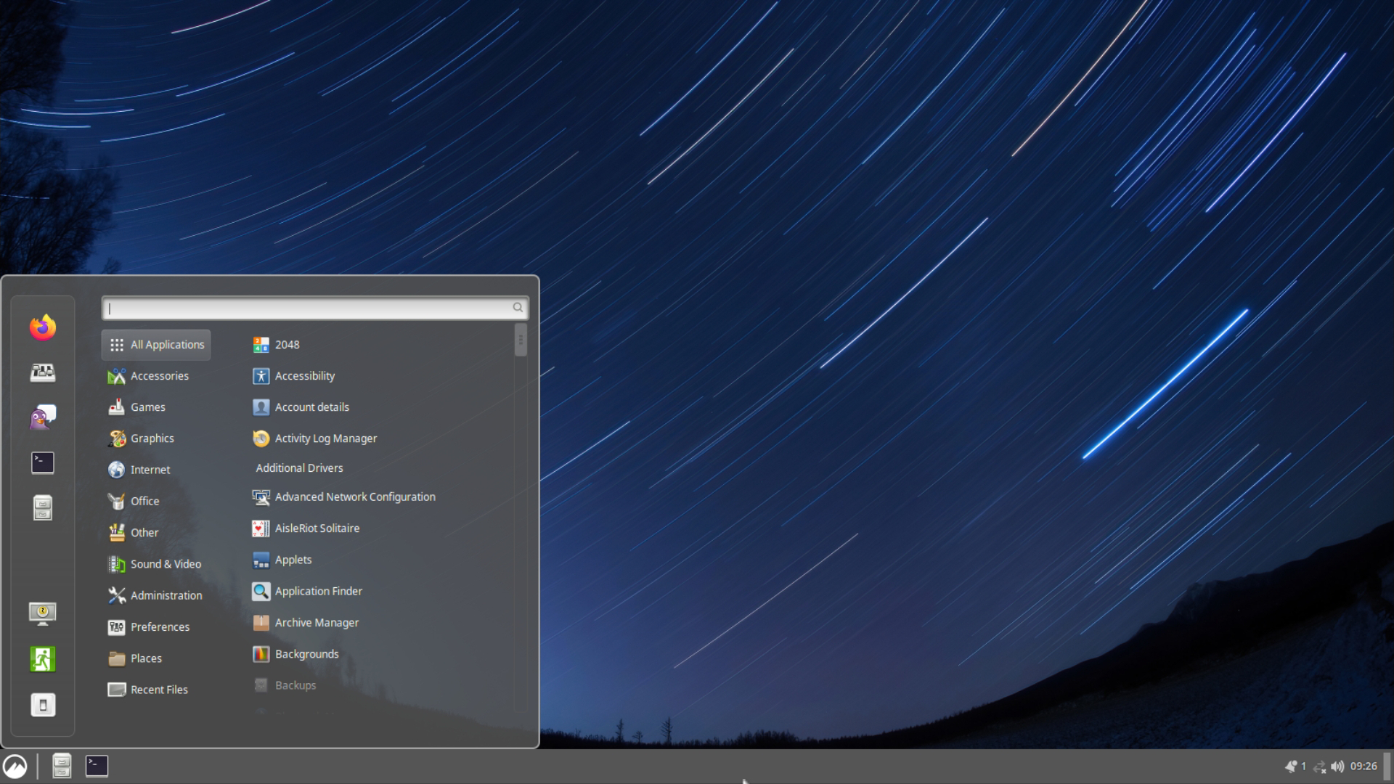Click the application list scrollbar handle

click(x=521, y=340)
